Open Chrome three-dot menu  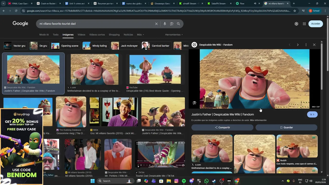coord(325,11)
